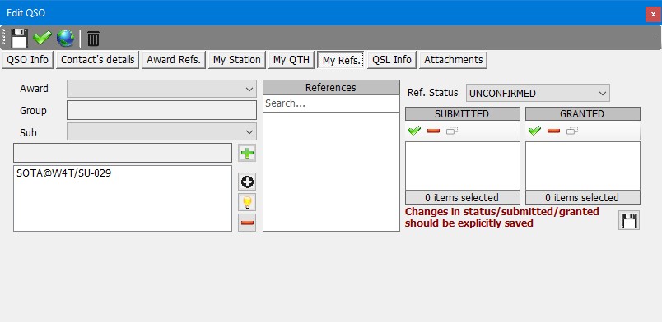The image size is (662, 322).
Task: Switch to the My QTH tab
Action: (x=291, y=60)
